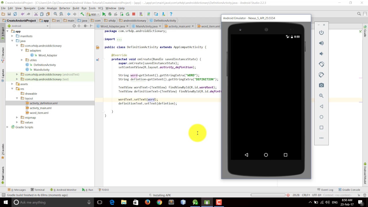Click the project panel settings gear
Viewport: 368px width, 207px height.
85,26
